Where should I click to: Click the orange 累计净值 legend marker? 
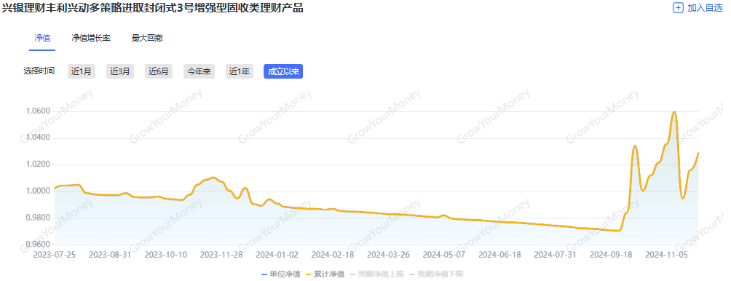point(309,274)
